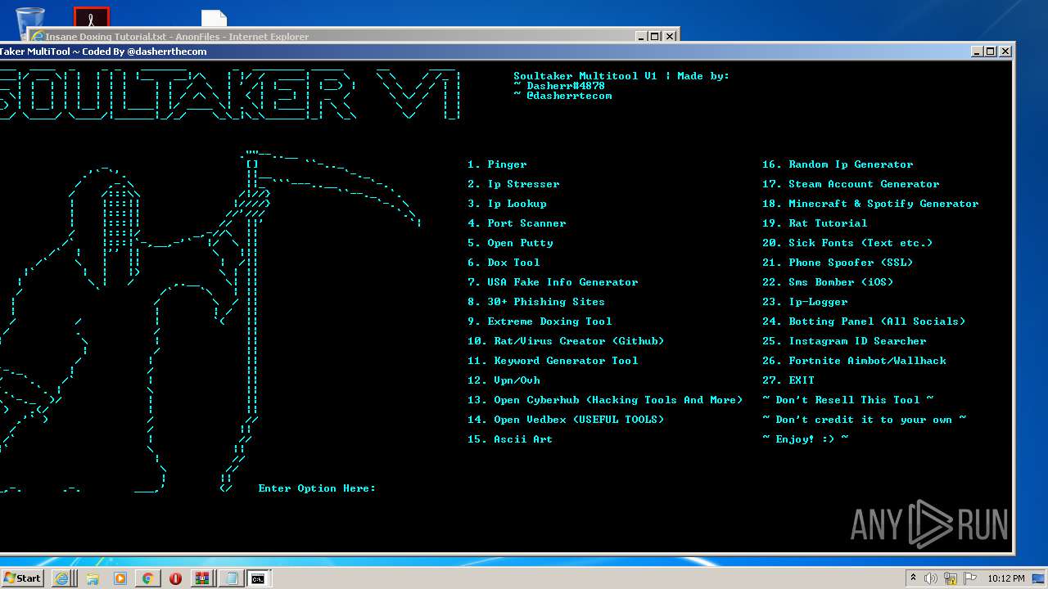The width and height of the screenshot is (1048, 589).
Task: Click the 10:12 PM system clock
Action: point(1006,578)
